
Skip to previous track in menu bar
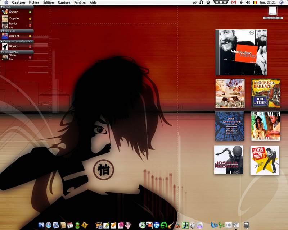[x=217, y=2]
